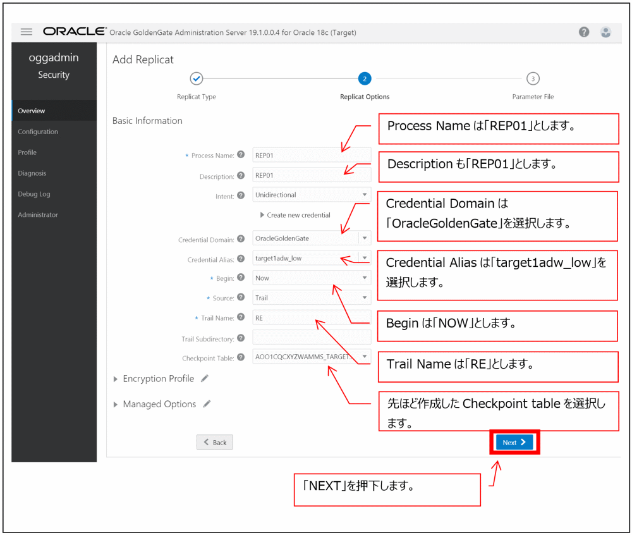Viewport: 632px width, 535px height.
Task: Click the Process Name help icon
Action: coord(241,154)
